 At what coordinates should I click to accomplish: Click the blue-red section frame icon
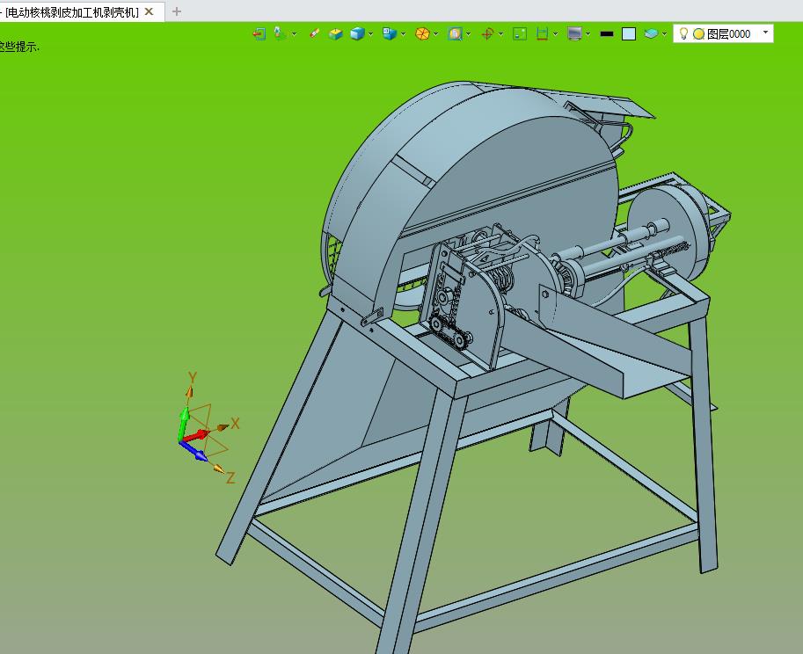point(542,33)
